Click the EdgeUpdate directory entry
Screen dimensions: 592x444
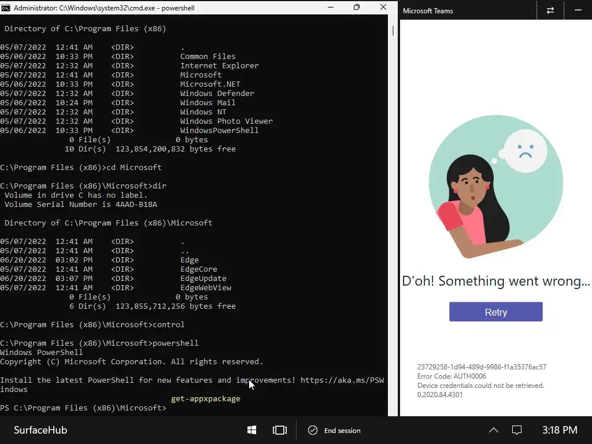[x=203, y=278]
